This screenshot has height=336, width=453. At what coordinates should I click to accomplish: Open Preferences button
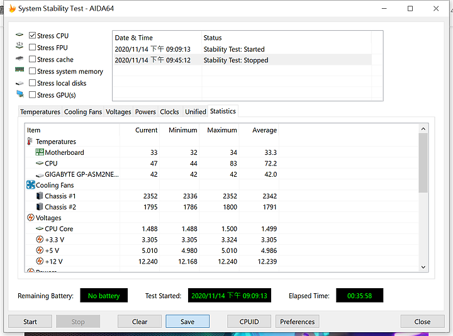click(297, 322)
